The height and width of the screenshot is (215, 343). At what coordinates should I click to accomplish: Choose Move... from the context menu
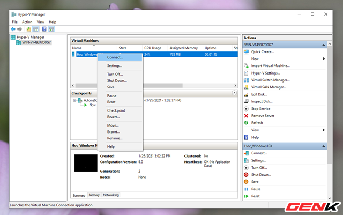click(120, 125)
